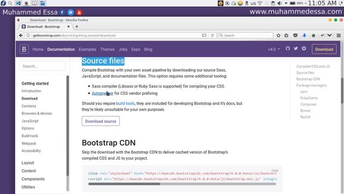Viewport: 344px width, 194px height.
Task: Open Jobs in the Bootstrap navbar
Action: point(123,49)
